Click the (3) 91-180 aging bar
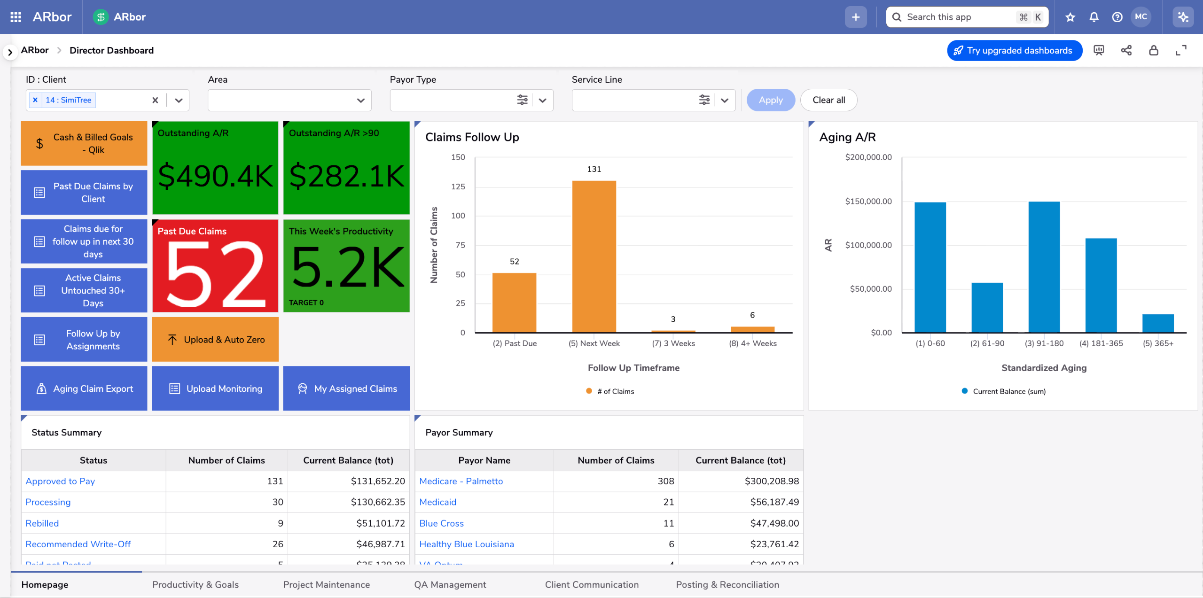Screen dimensions: 1203x598 [1044, 267]
